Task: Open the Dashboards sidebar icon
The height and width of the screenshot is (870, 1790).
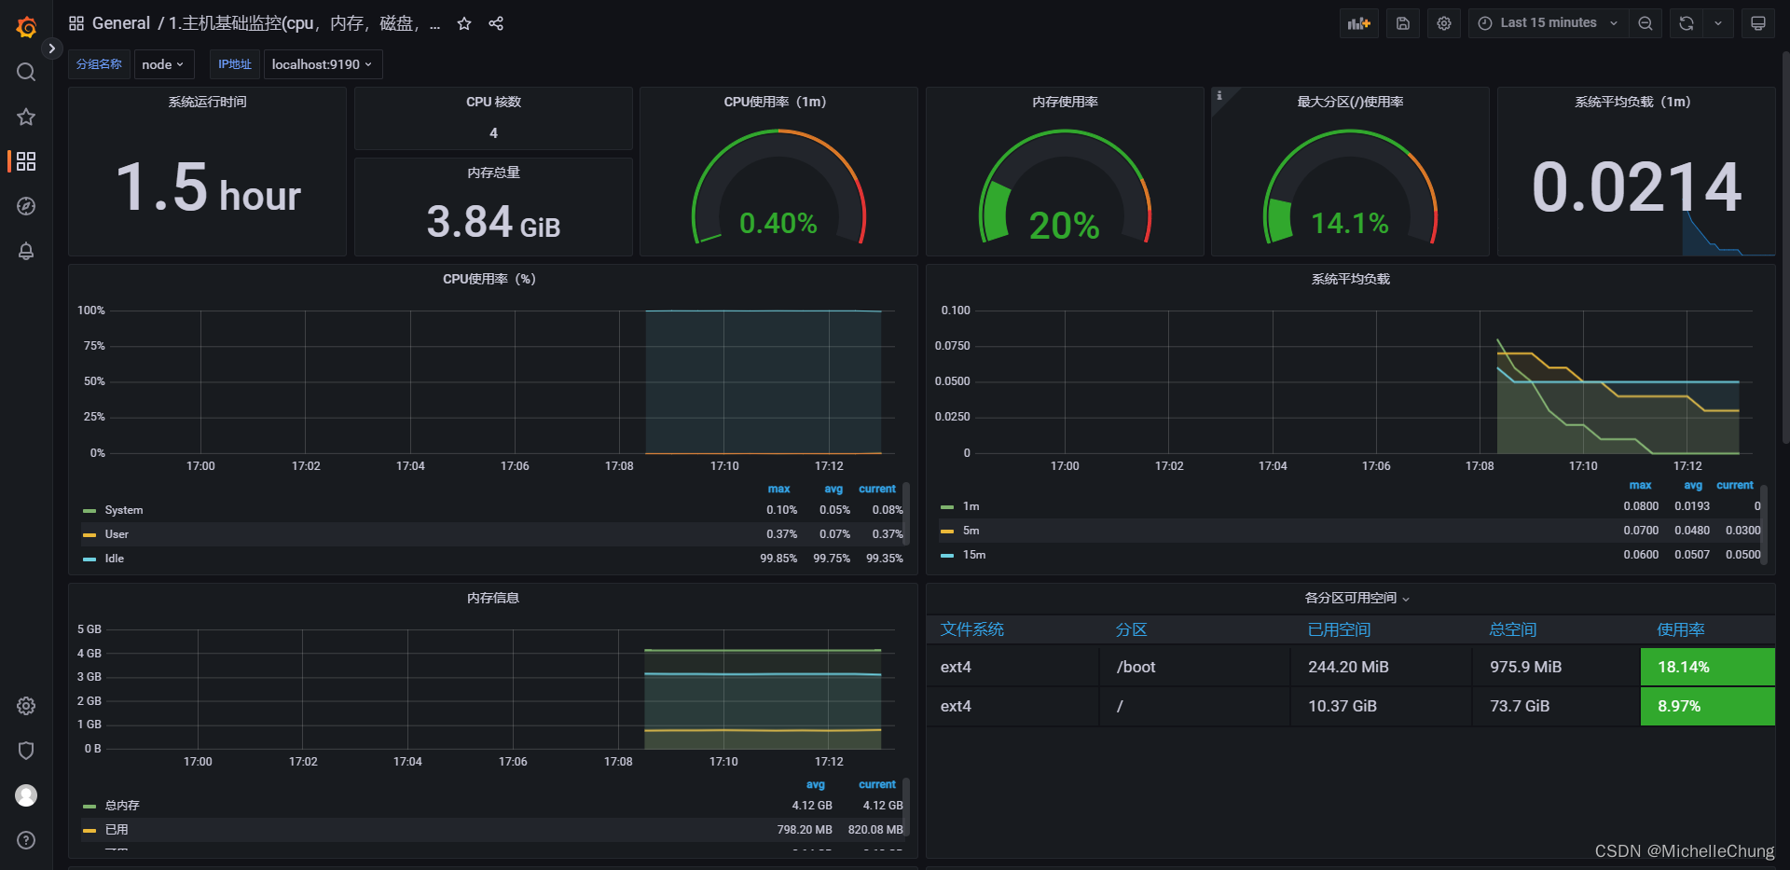Action: pos(26,161)
